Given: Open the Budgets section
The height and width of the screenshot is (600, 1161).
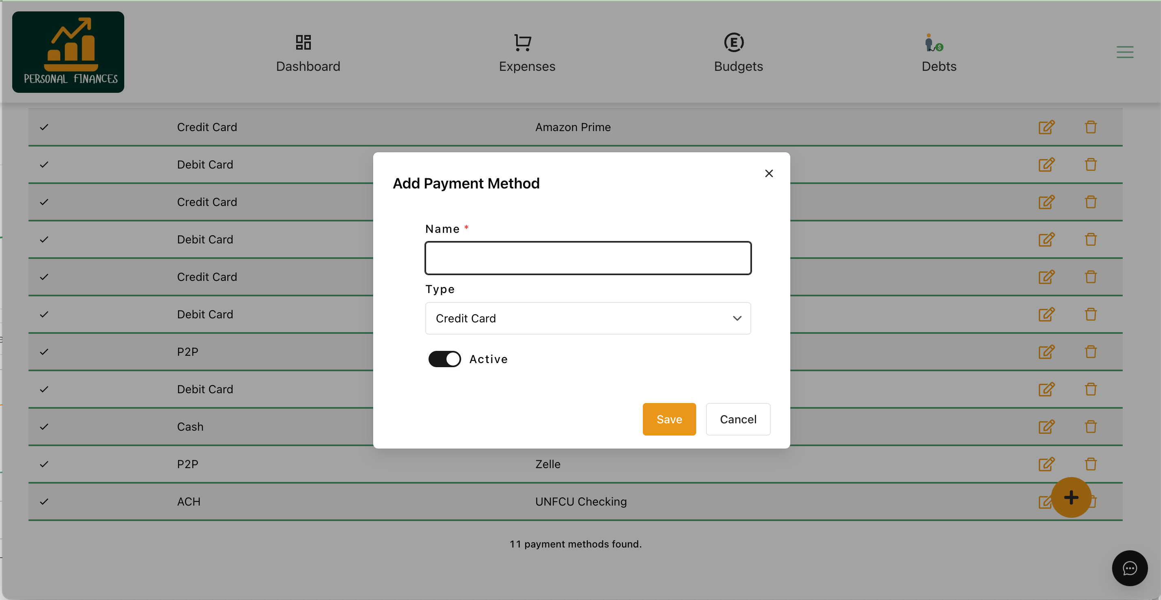Looking at the screenshot, I should tap(738, 53).
